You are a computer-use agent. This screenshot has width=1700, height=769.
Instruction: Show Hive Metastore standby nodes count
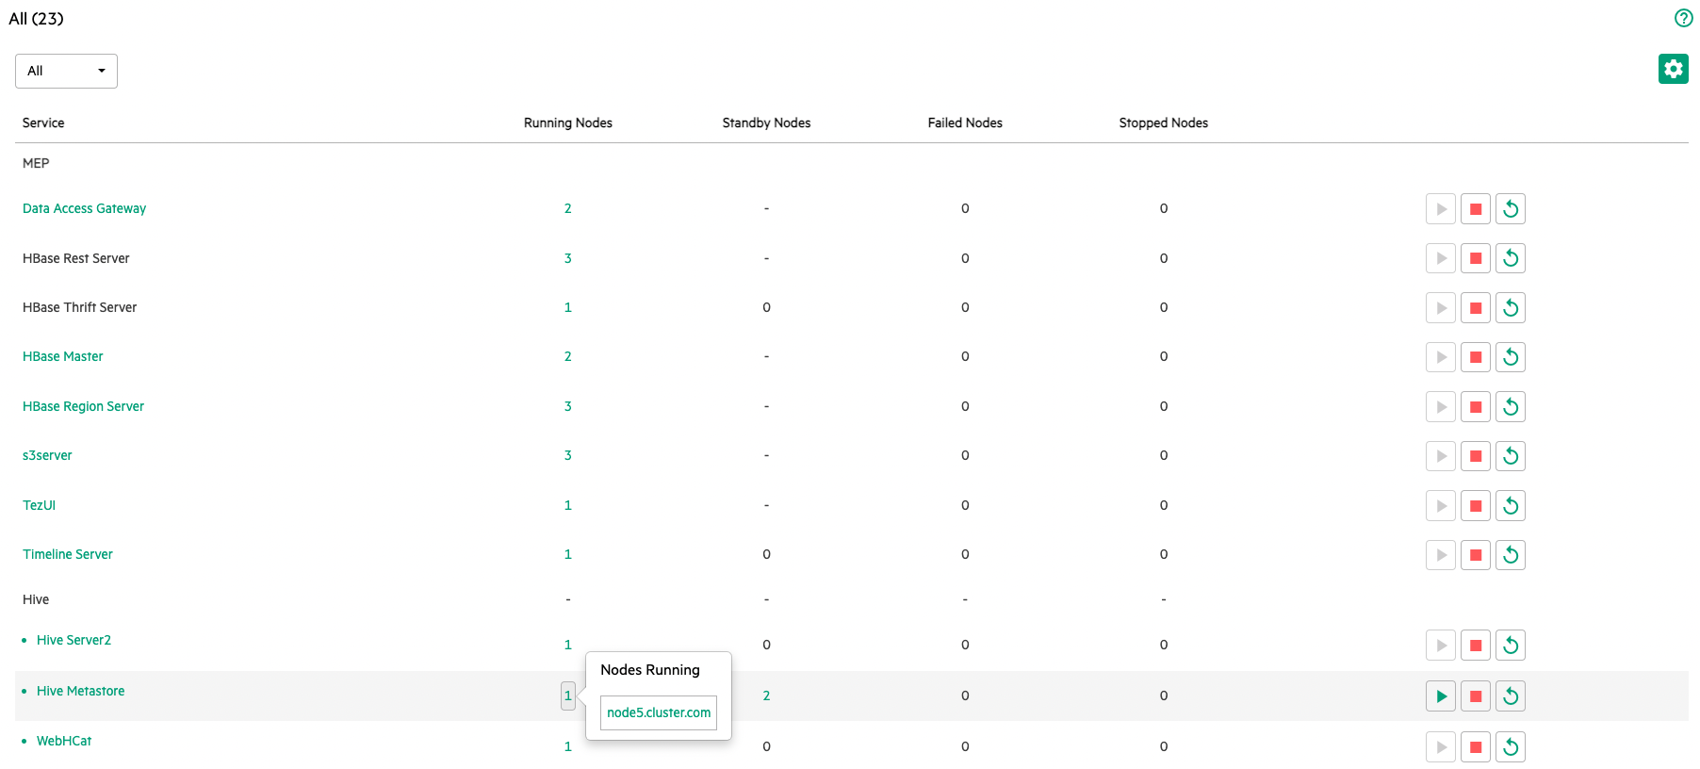(x=766, y=695)
